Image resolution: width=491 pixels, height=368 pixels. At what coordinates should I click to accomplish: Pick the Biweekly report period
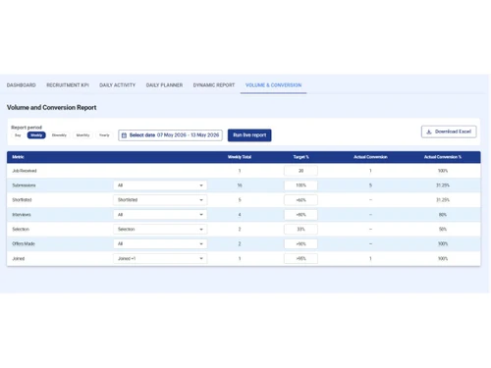pyautogui.click(x=59, y=135)
